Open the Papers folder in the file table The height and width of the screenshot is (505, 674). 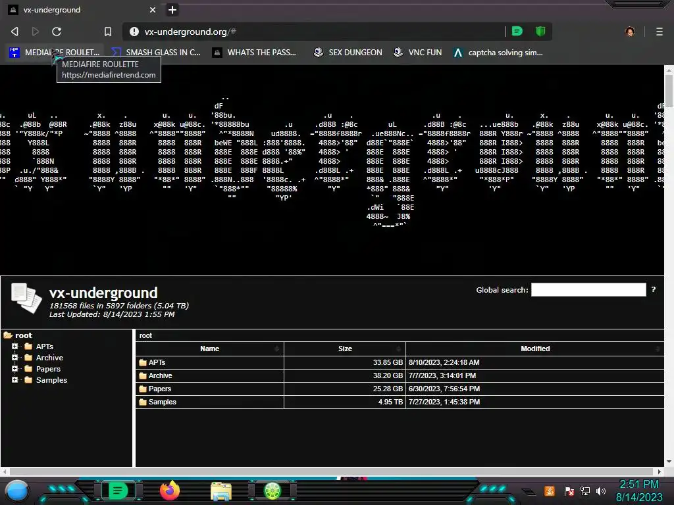[x=160, y=389]
